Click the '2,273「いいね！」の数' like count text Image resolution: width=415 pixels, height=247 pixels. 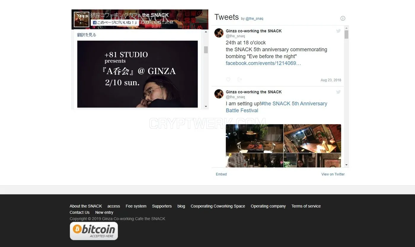tap(157, 22)
